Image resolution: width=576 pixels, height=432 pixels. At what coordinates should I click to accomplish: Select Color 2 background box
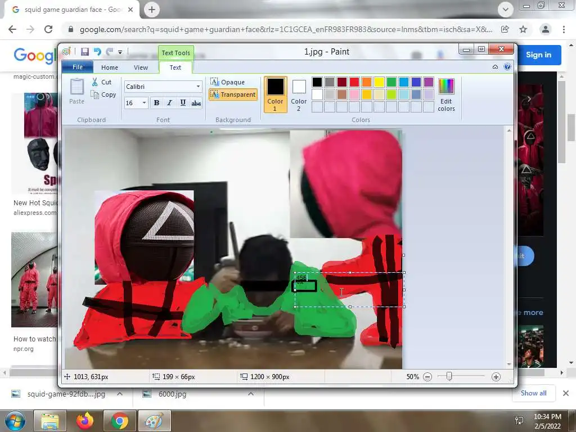coord(299,94)
